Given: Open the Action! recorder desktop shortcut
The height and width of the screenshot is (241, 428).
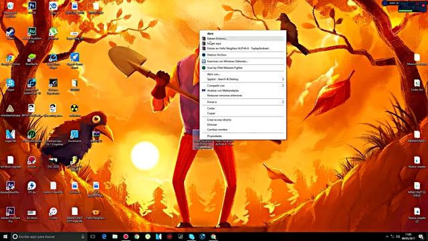Looking at the screenshot, I should pos(32,161).
